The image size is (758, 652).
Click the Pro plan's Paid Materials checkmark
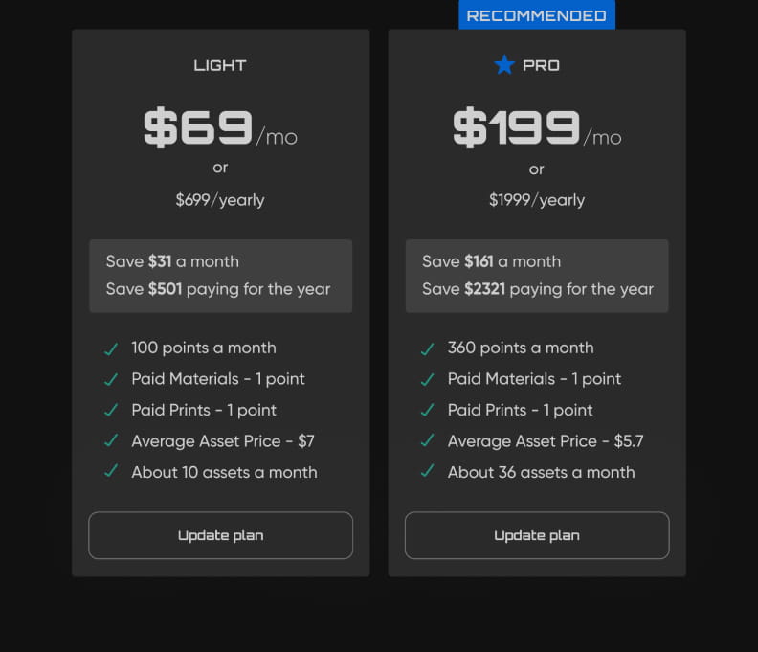pyautogui.click(x=427, y=379)
